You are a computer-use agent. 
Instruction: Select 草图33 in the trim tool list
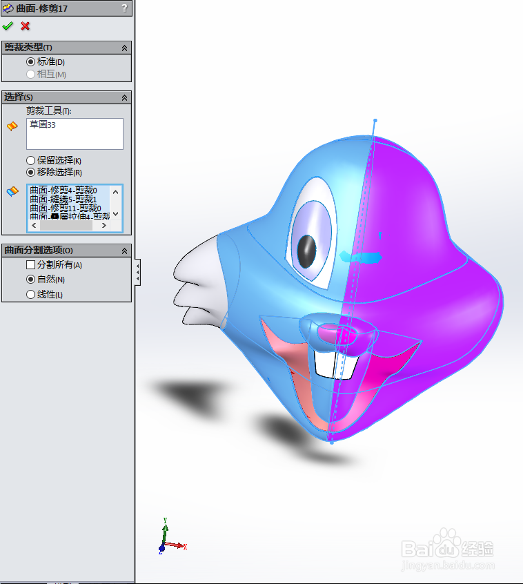click(43, 124)
